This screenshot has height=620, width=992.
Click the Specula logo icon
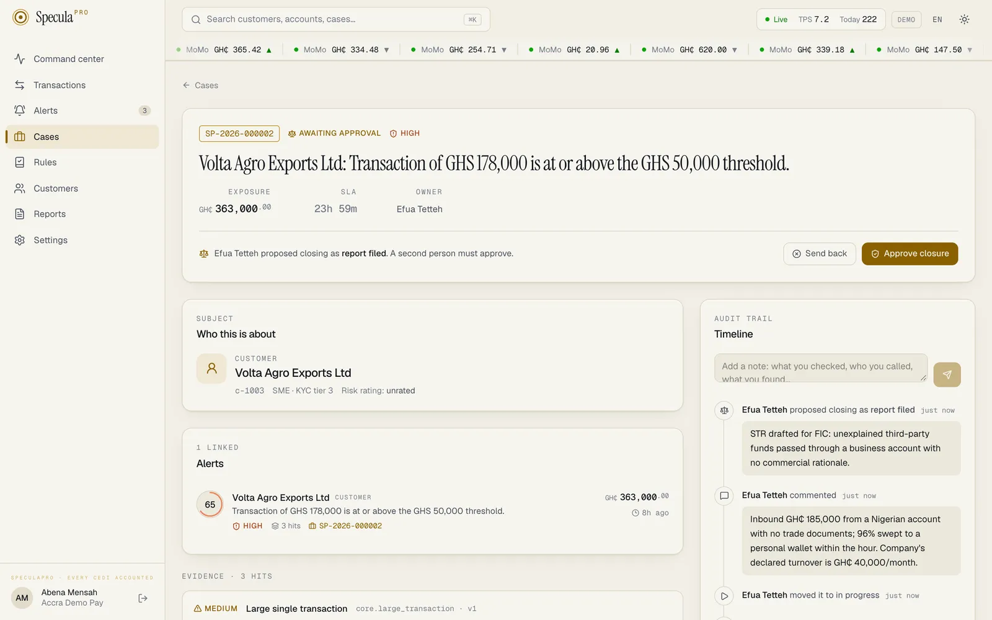pos(20,17)
